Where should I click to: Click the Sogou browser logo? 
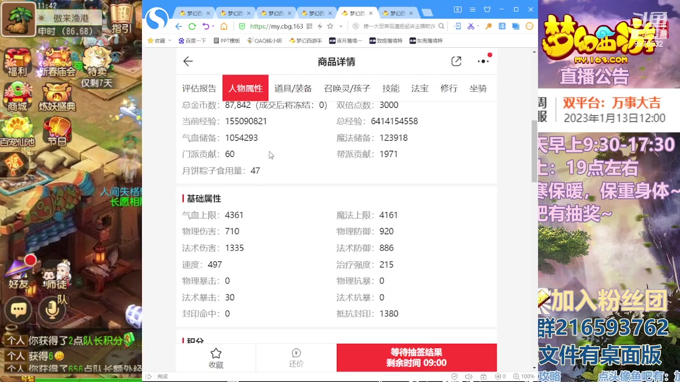(157, 19)
